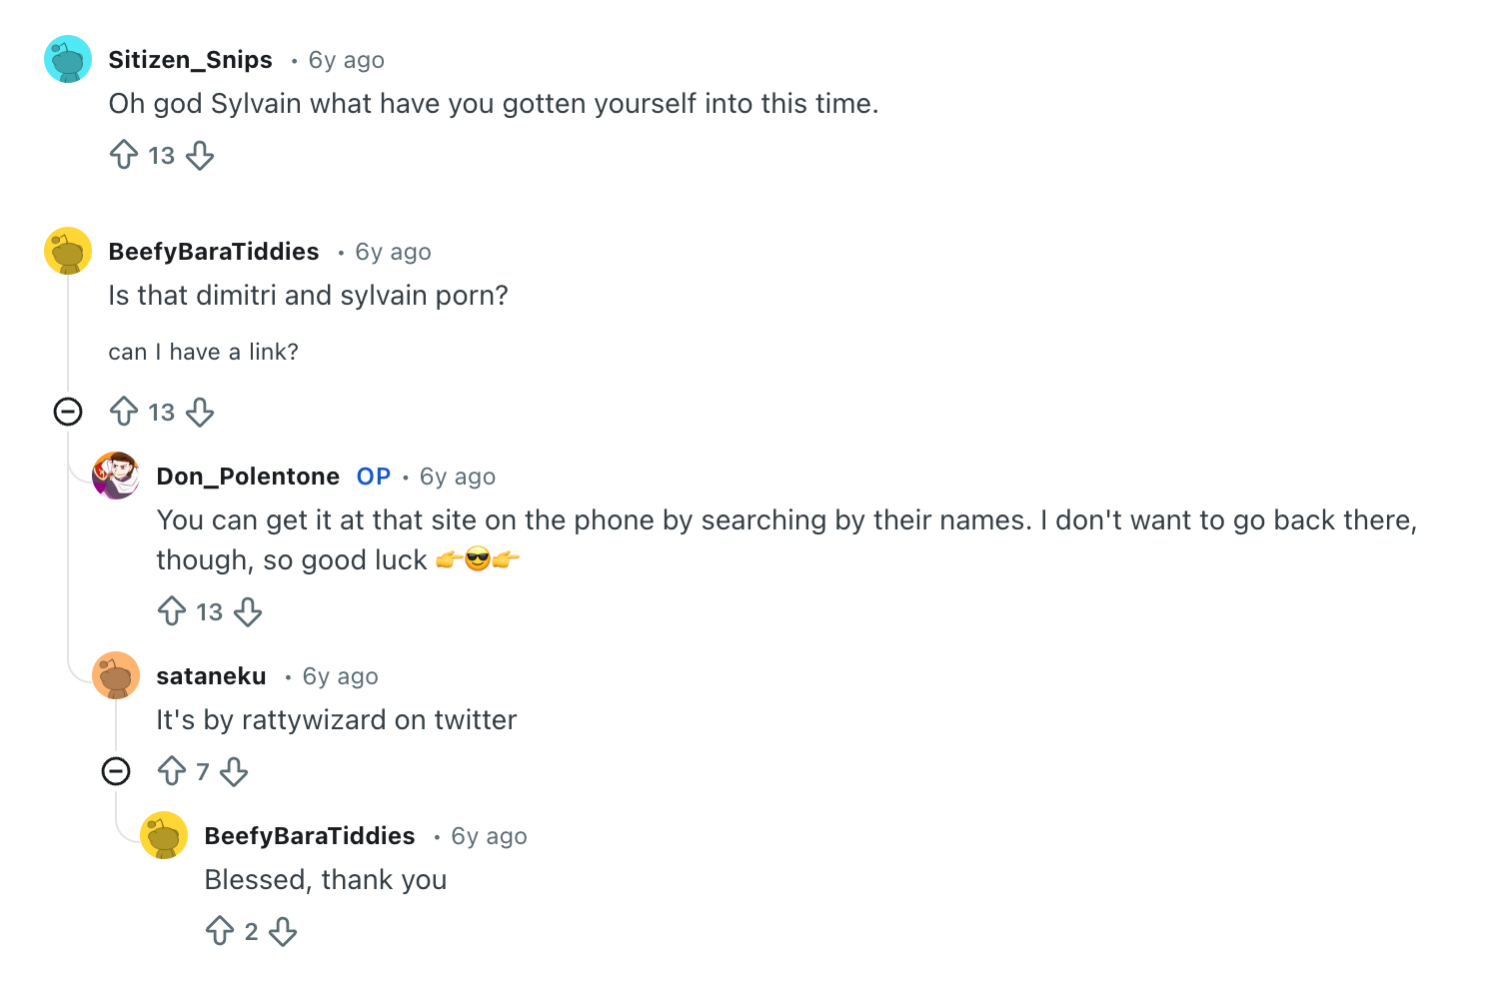Click sataneku's orange avatar

(x=116, y=675)
